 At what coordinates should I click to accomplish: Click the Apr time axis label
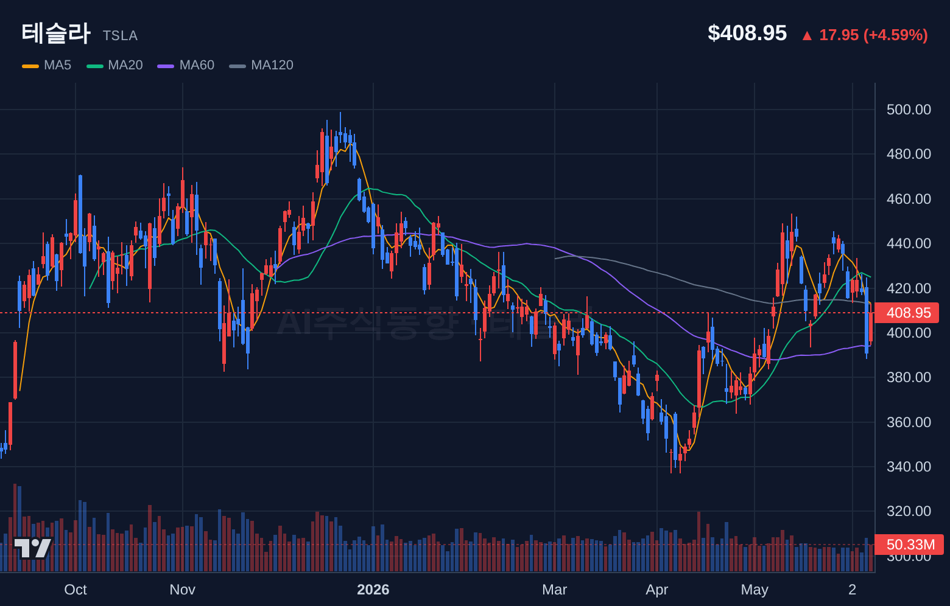[657, 590]
